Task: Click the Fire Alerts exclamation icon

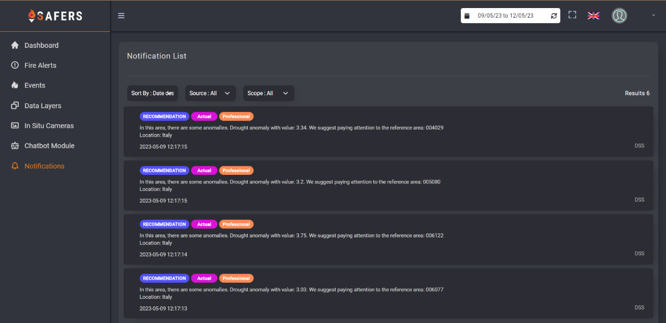Action: (15, 66)
